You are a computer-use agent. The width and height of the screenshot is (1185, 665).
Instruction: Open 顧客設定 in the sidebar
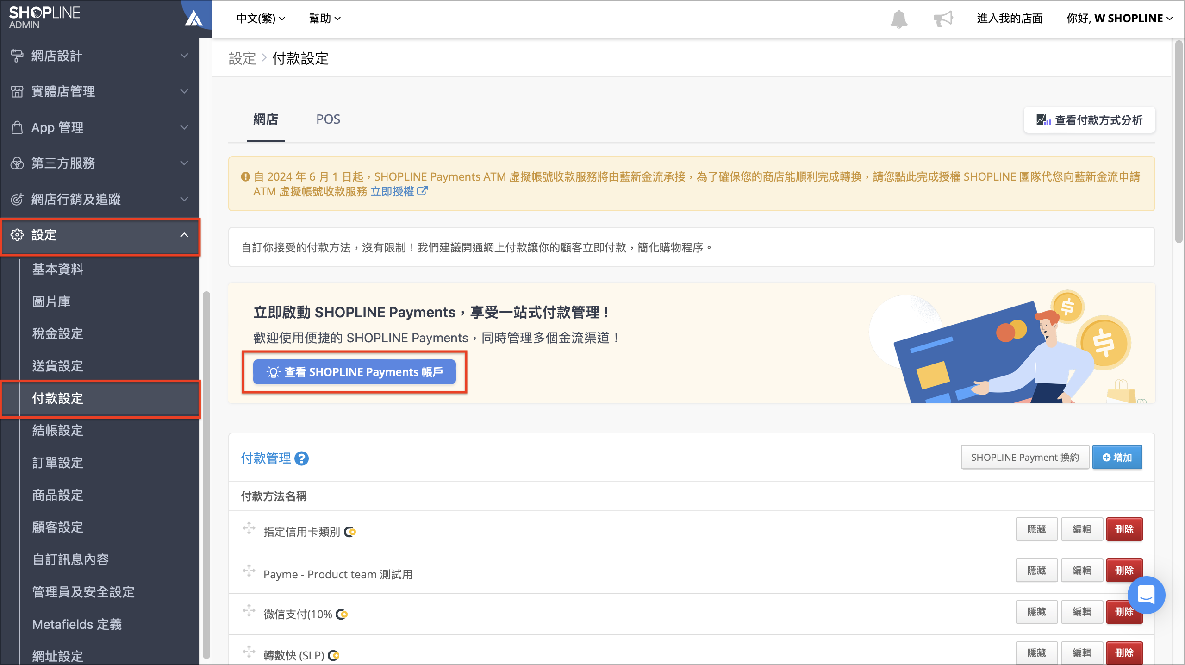point(58,527)
